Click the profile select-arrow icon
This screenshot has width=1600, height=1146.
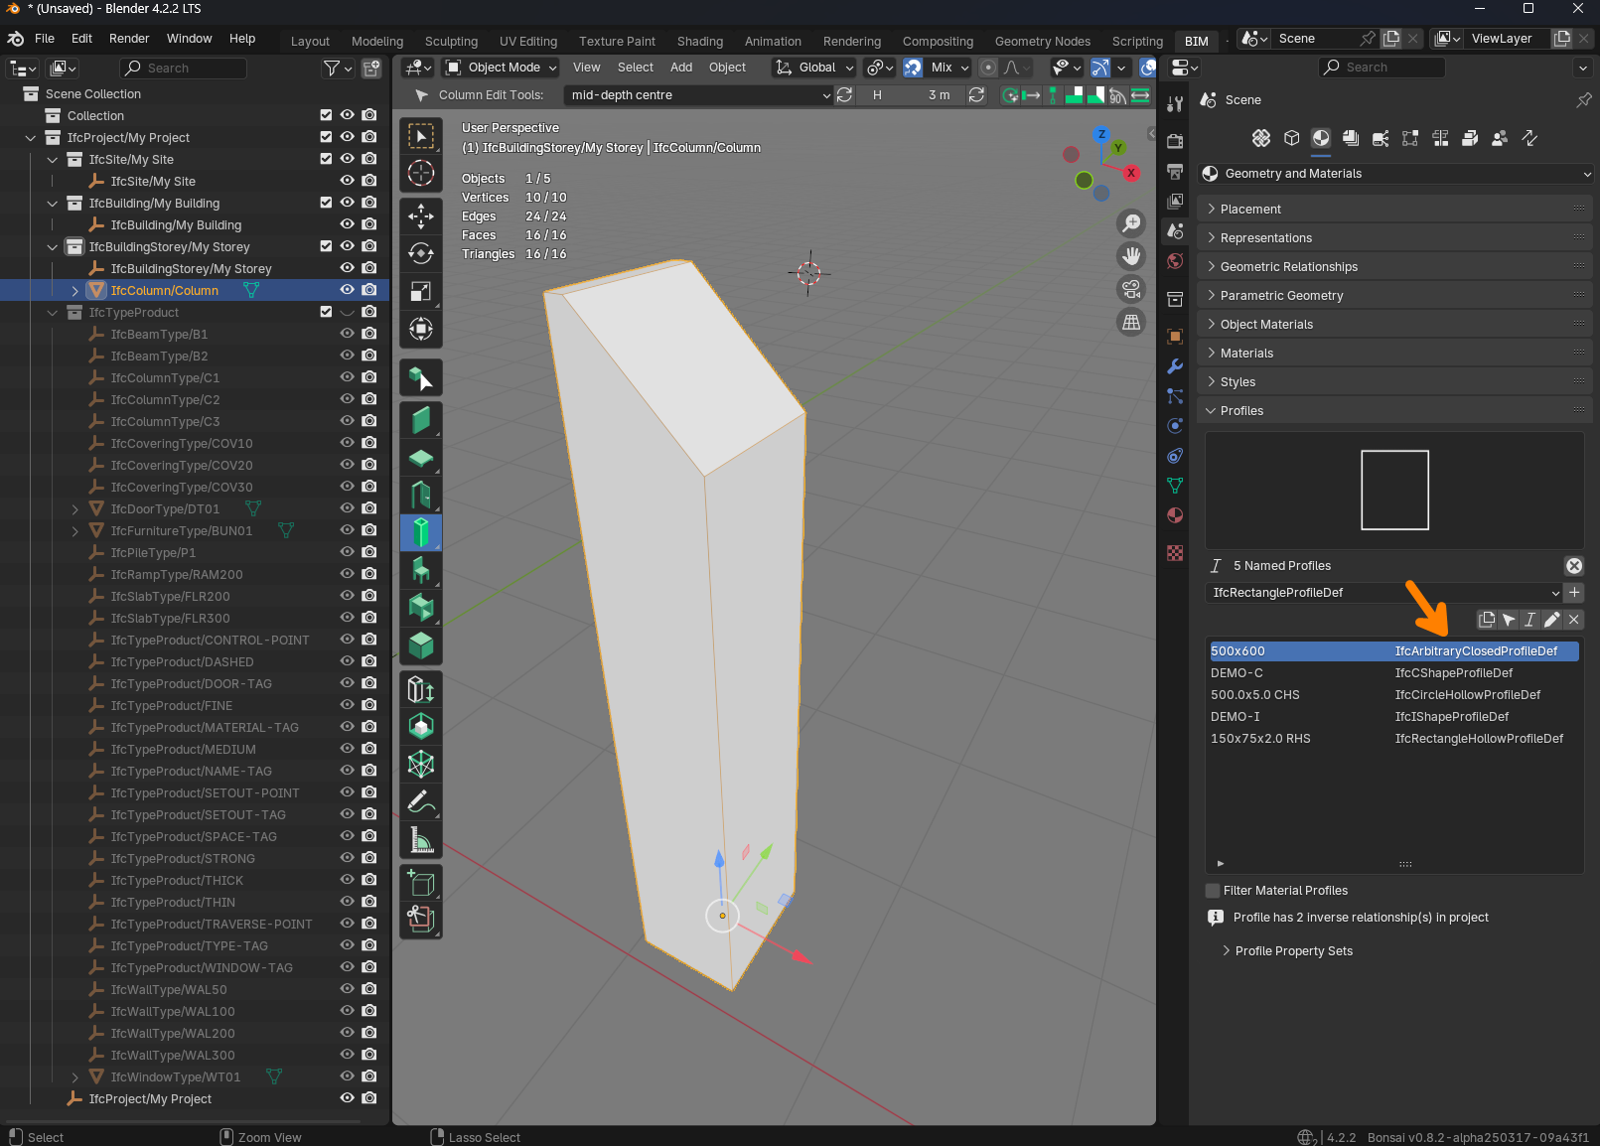[1509, 620]
